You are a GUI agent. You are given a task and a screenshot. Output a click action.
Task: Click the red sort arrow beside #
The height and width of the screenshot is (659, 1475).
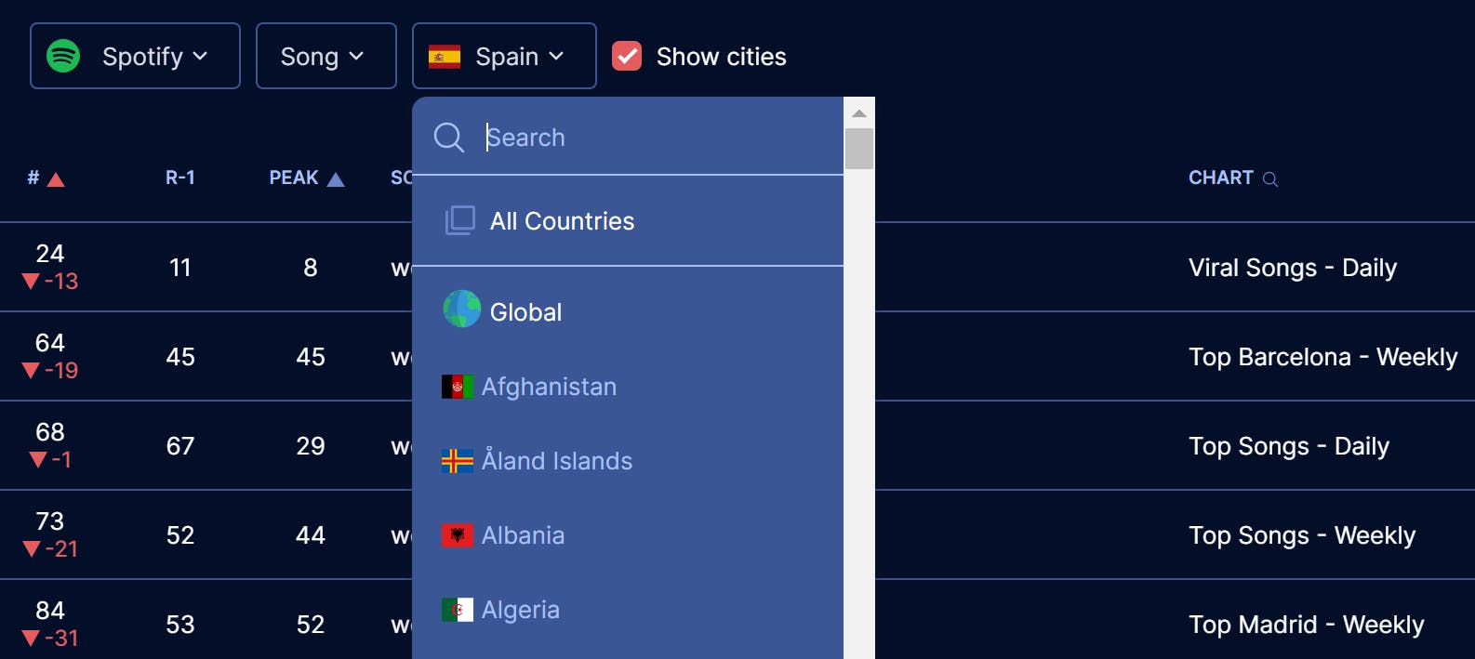tap(56, 179)
